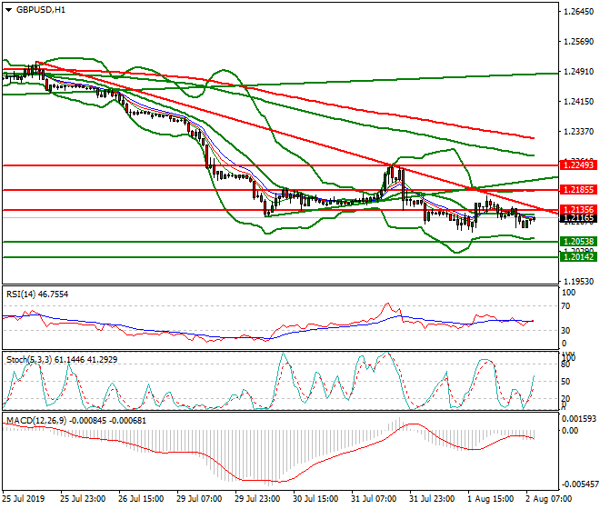Select the 1.20538 green support label

point(578,242)
